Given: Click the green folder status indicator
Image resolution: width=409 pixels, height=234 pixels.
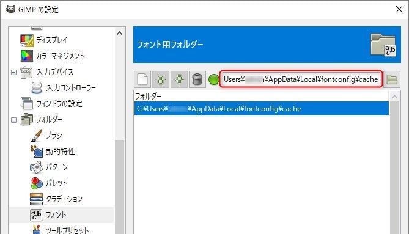Looking at the screenshot, I should (x=214, y=79).
